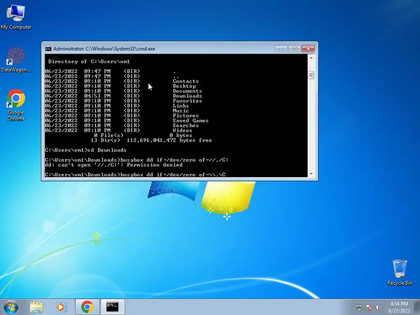
Task: Select the Google Chrome desktop shortcut
Action: click(16, 105)
